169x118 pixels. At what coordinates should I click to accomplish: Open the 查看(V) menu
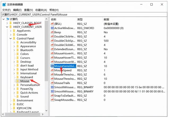(29, 10)
